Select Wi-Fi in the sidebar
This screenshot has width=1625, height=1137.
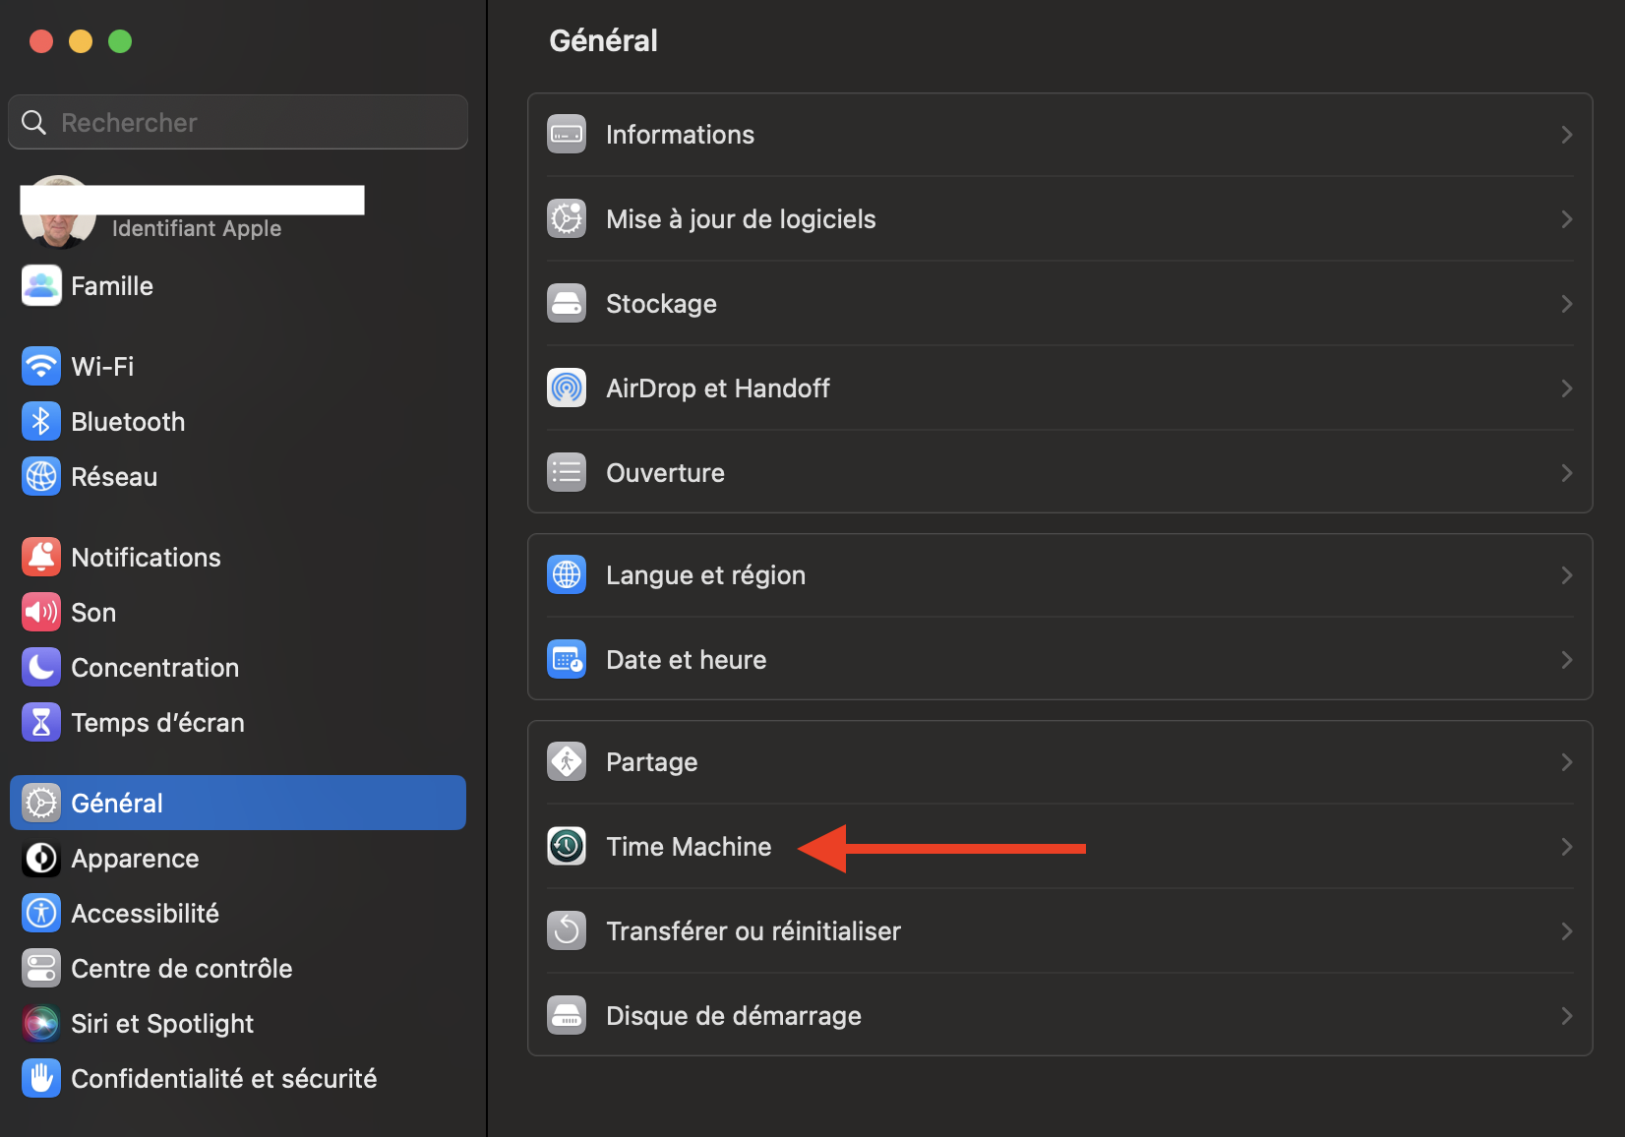[102, 367]
